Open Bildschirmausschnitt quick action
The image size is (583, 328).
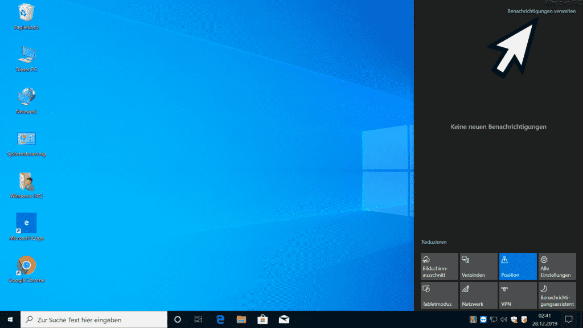click(x=439, y=266)
